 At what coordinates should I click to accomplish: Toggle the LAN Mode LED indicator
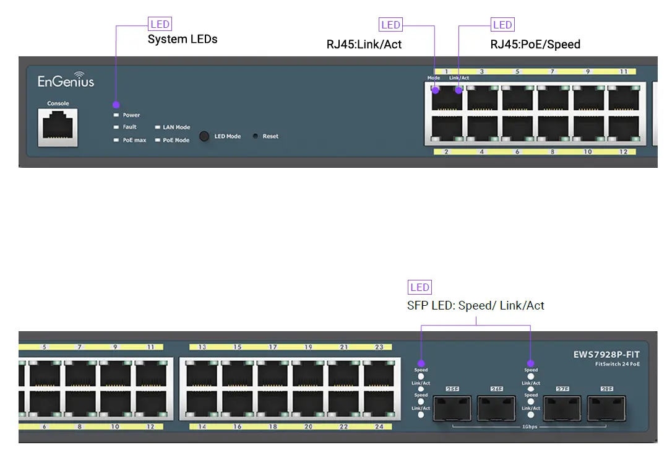point(159,126)
